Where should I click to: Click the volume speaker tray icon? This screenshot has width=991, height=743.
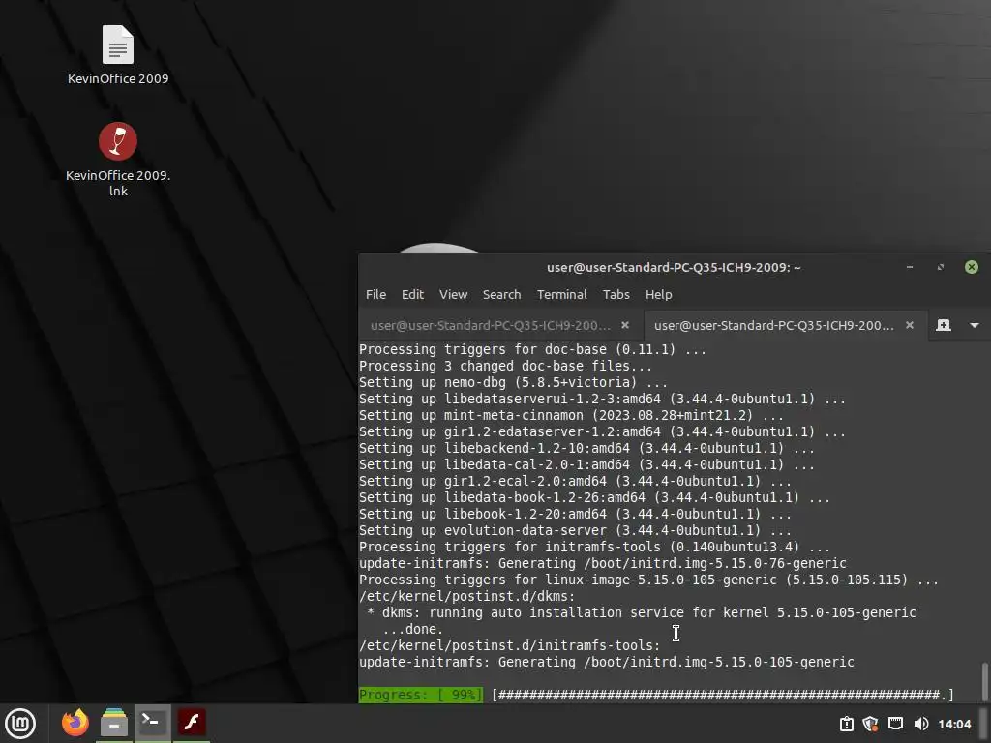(921, 724)
